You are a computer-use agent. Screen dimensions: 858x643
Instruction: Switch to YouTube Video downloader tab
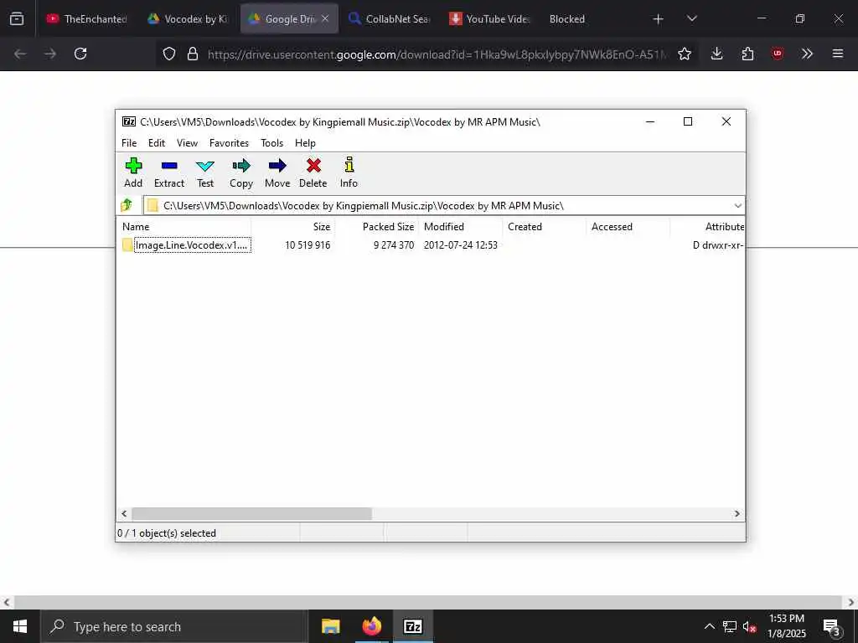click(491, 18)
